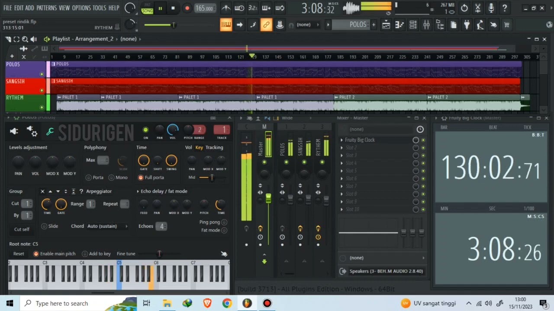Open the Playlist arrangement (none) selector

pyautogui.click(x=129, y=39)
